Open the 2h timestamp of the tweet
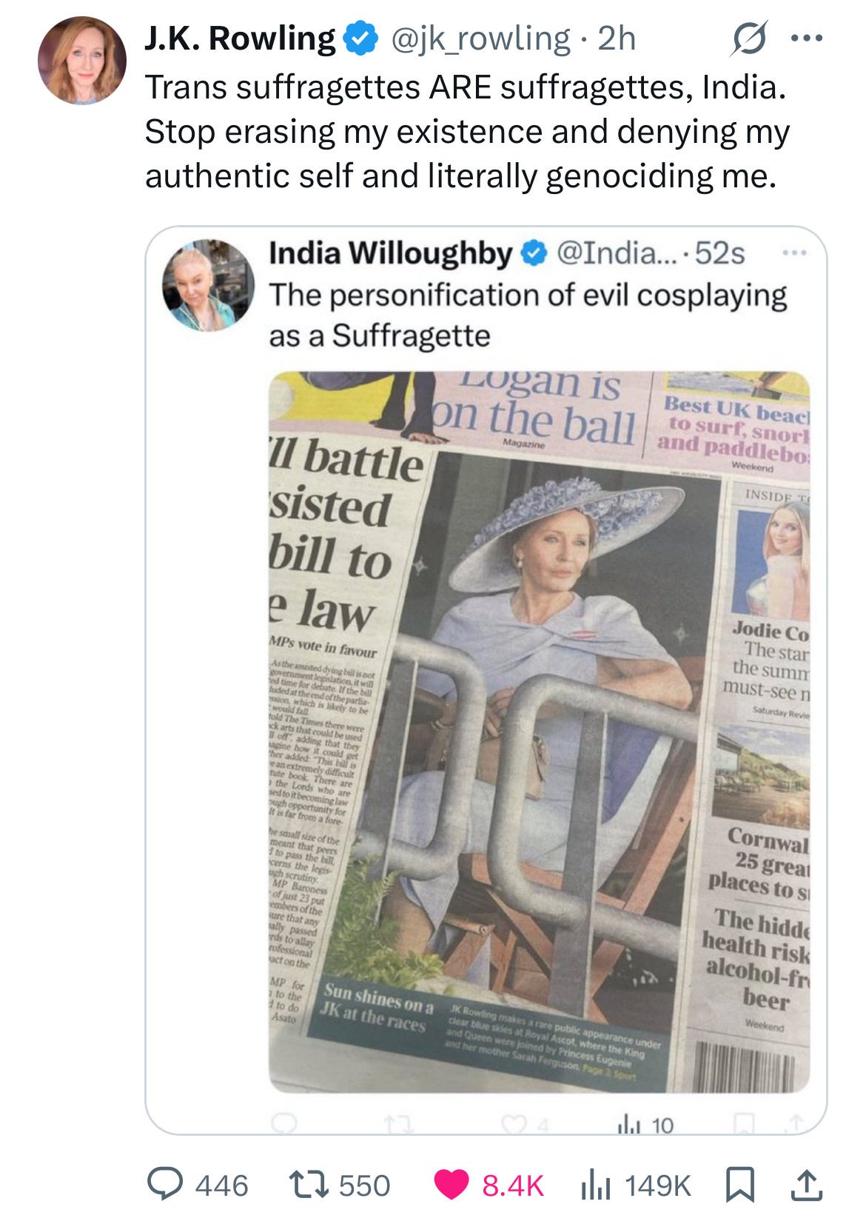This screenshot has width=866, height=1221. click(617, 39)
